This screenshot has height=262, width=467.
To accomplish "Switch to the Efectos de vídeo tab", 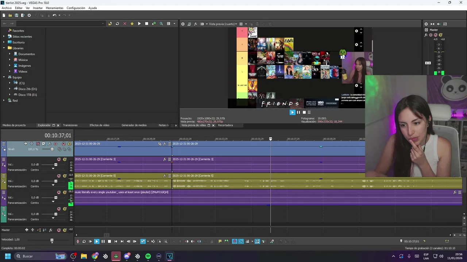I will coord(100,125).
